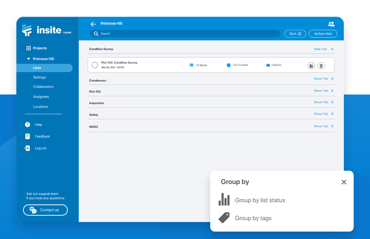Show 1 list under Inspection
This screenshot has height=239, width=370.
coord(324,102)
